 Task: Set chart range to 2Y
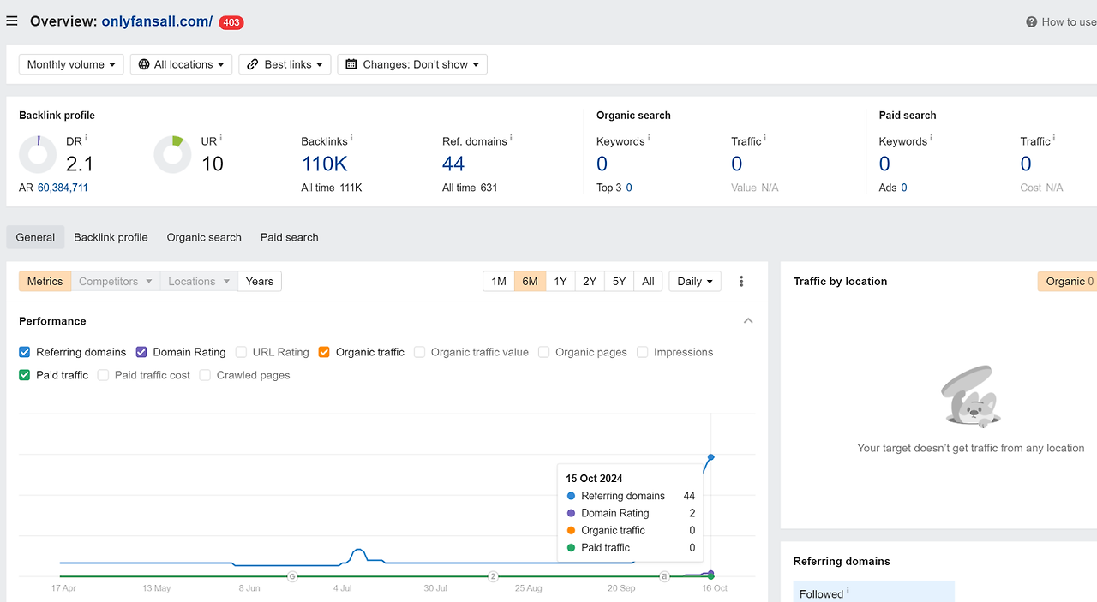pyautogui.click(x=590, y=281)
